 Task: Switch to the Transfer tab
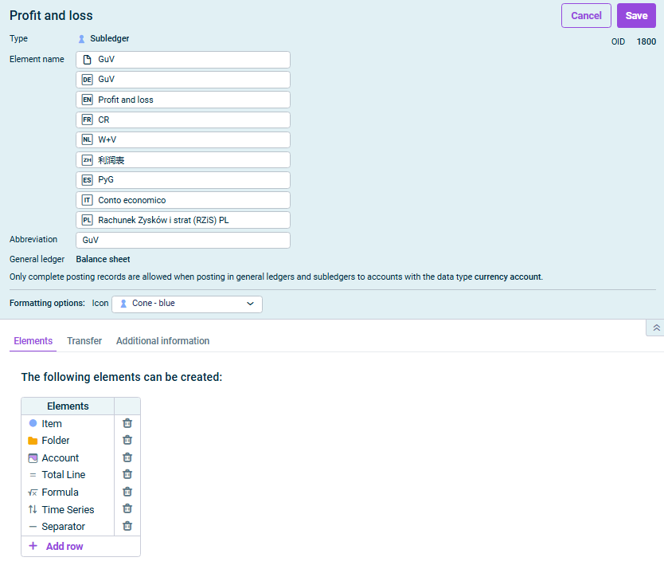(84, 341)
